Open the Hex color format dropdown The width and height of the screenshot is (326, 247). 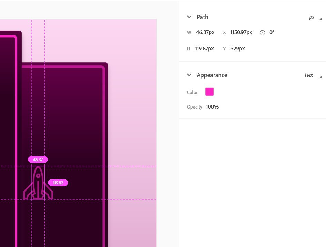click(x=313, y=75)
